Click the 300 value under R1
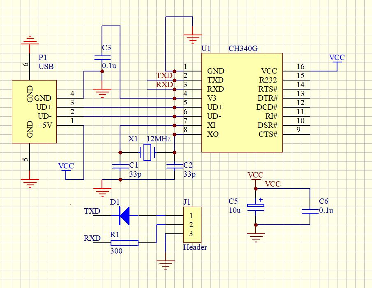Viewport: 372px width, 288px height. [116, 251]
